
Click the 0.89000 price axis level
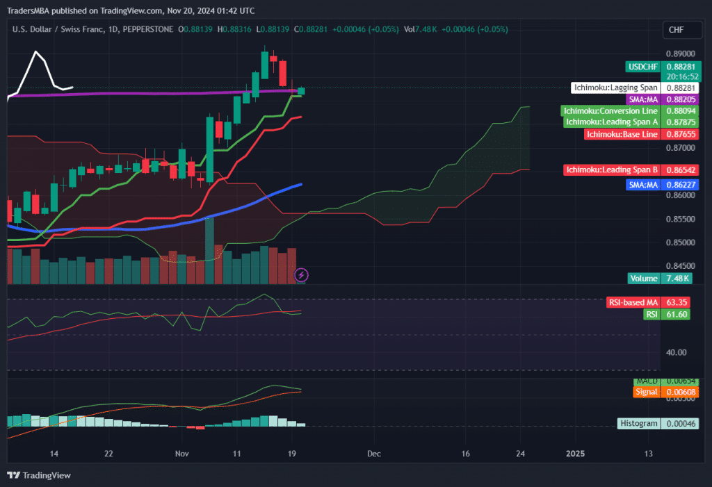click(x=678, y=53)
